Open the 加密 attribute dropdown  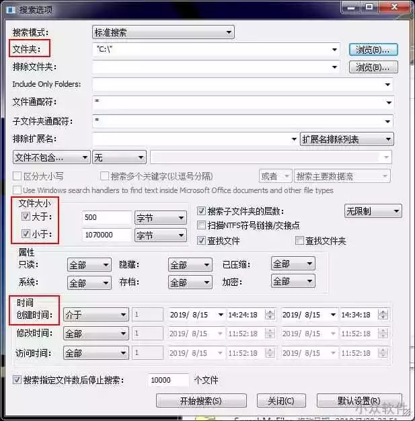point(293,281)
